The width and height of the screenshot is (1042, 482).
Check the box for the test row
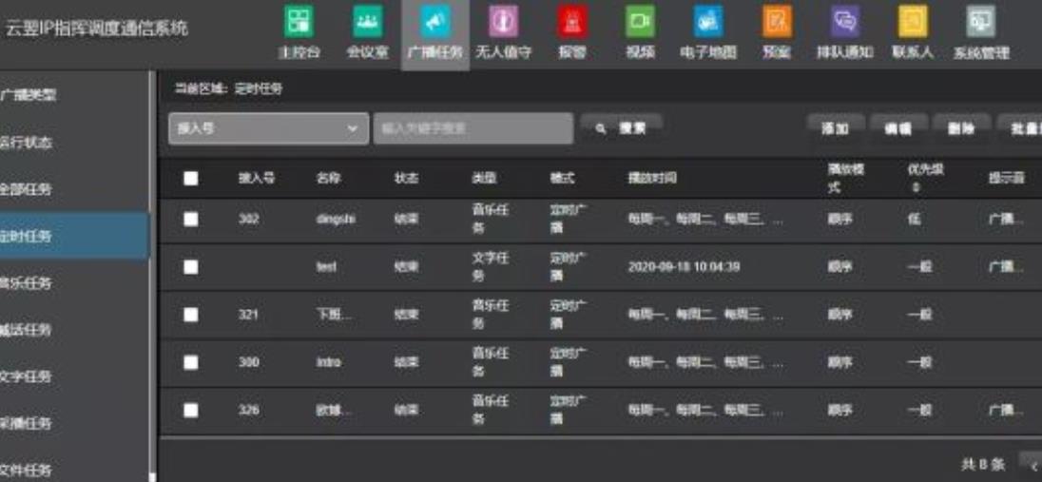(x=191, y=266)
